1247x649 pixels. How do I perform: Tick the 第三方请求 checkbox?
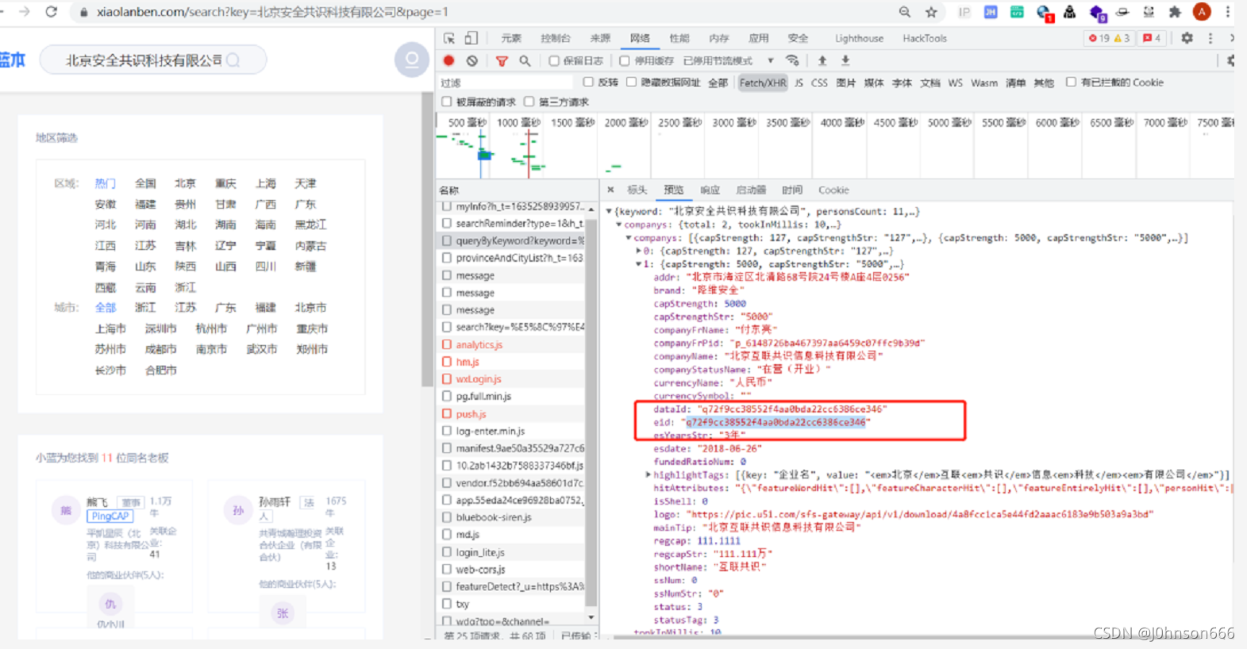529,102
